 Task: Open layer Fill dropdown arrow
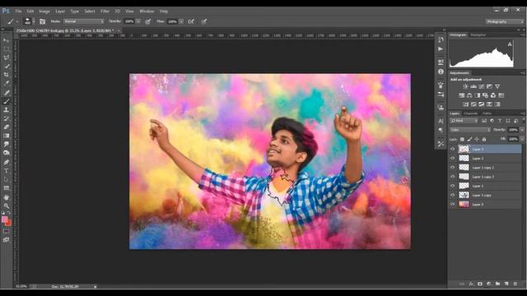522,139
